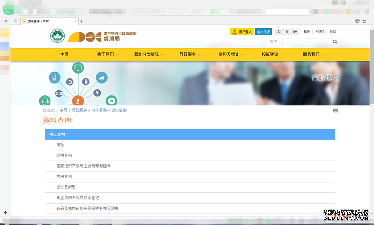Click the monitor icon in banner graphic
The image size is (374, 225).
pos(78,68)
